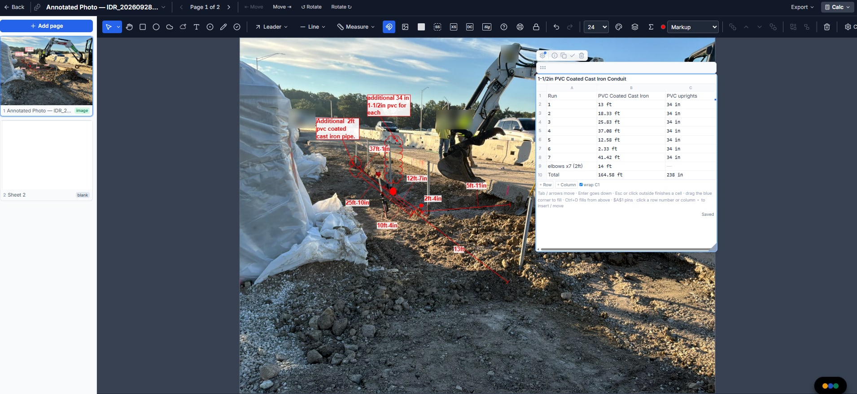Open the Leader dropdown

[271, 27]
